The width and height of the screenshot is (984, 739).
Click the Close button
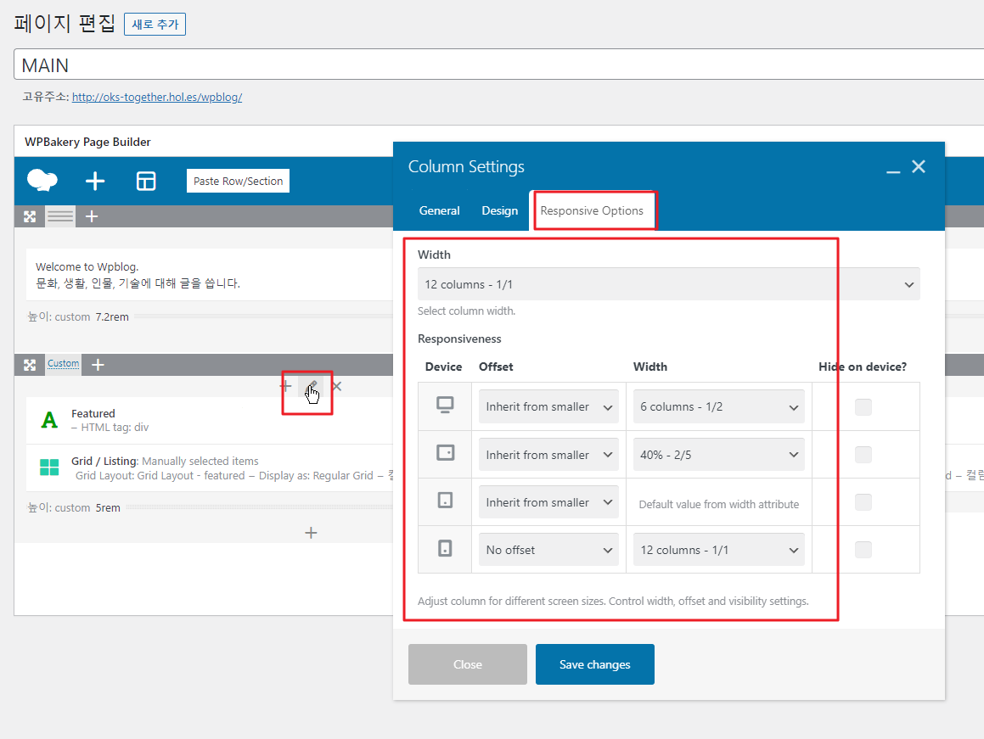click(x=468, y=664)
